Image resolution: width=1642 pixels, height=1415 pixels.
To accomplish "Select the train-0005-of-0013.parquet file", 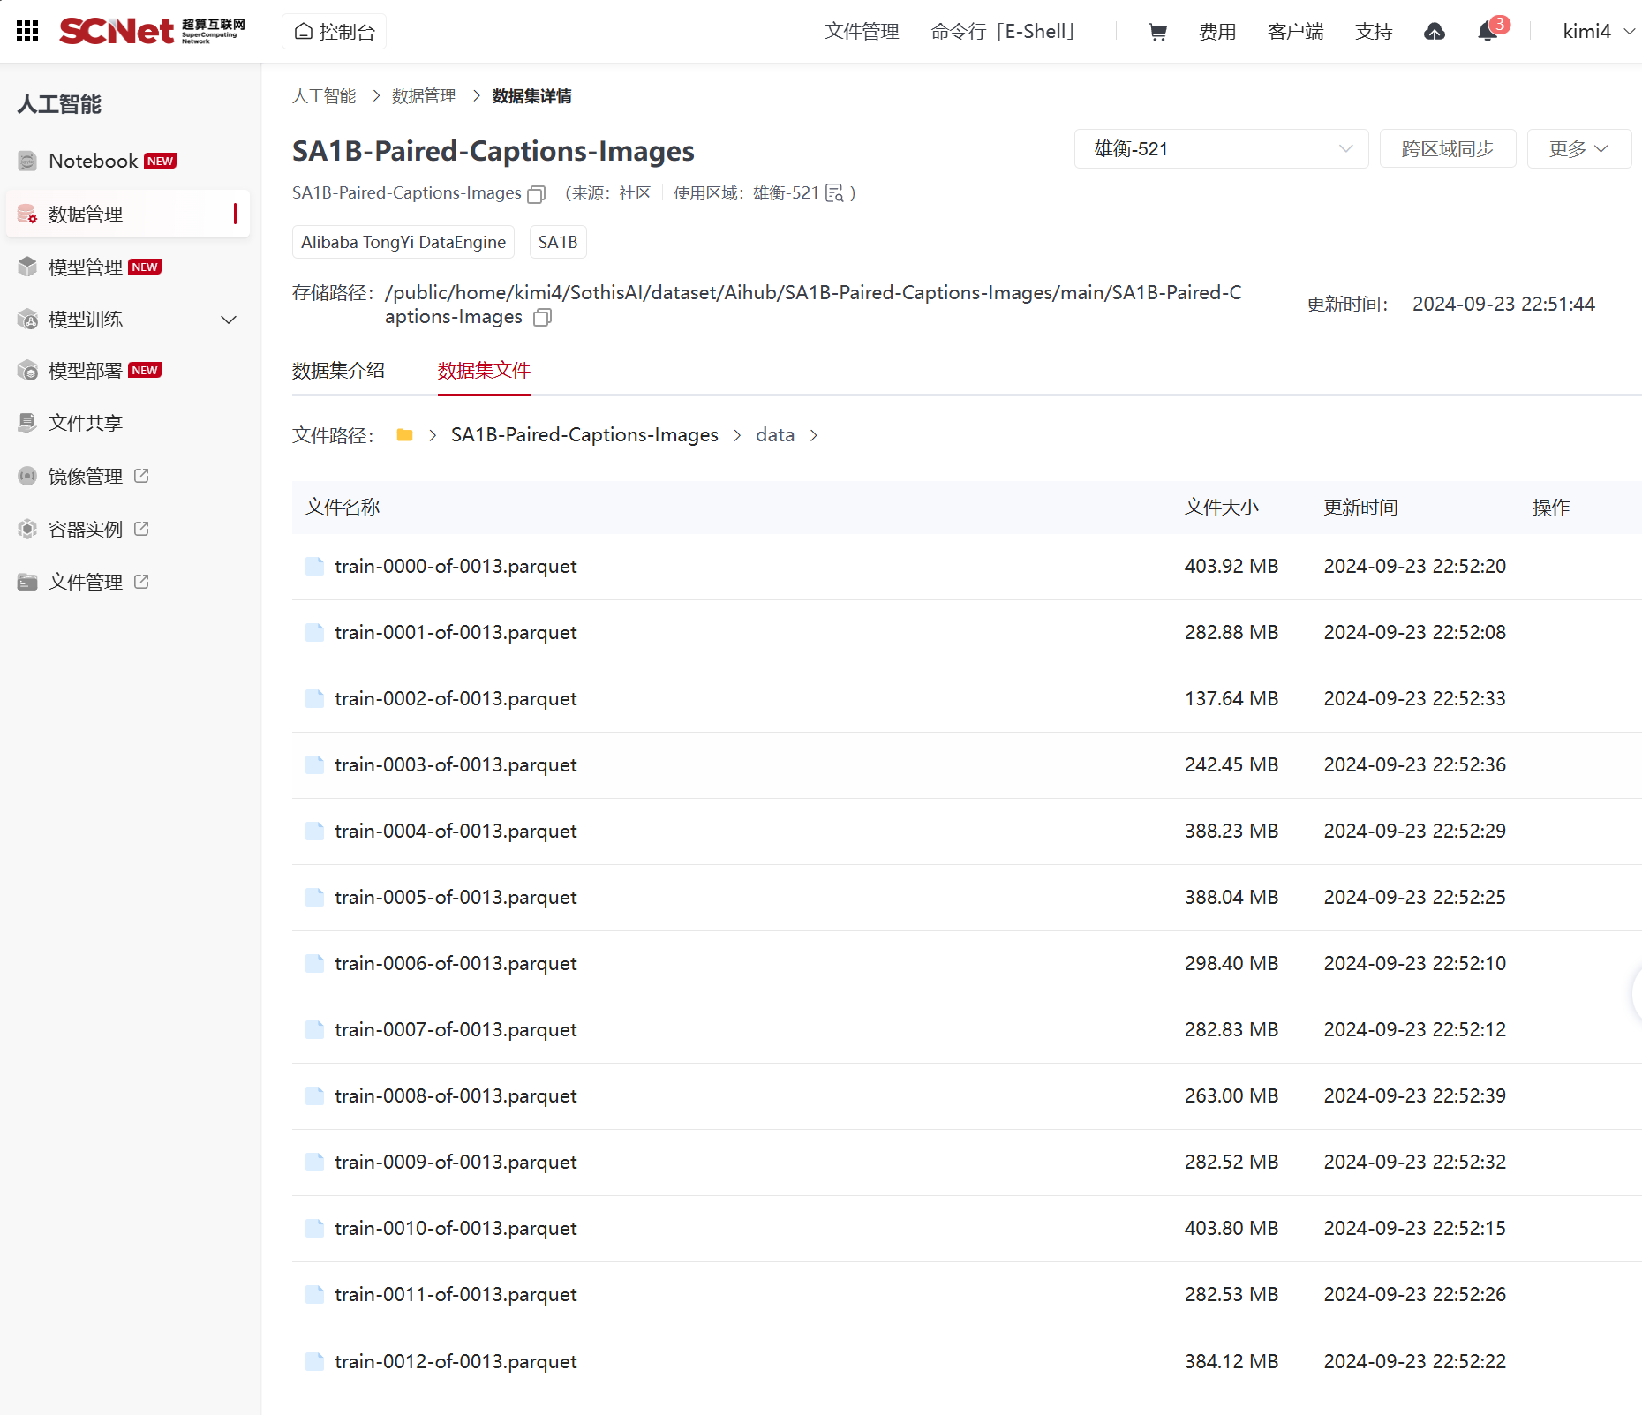I will [x=456, y=898].
